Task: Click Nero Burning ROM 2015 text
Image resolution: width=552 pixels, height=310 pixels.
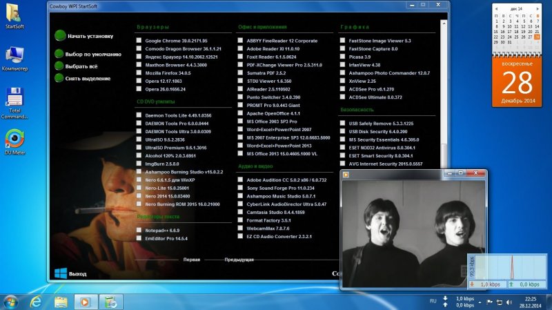Action: (182, 204)
